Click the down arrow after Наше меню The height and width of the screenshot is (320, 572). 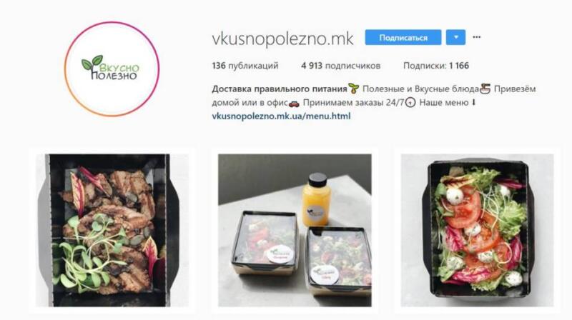[x=473, y=102]
